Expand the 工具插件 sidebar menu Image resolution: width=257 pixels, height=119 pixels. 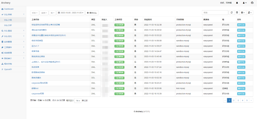point(13,47)
